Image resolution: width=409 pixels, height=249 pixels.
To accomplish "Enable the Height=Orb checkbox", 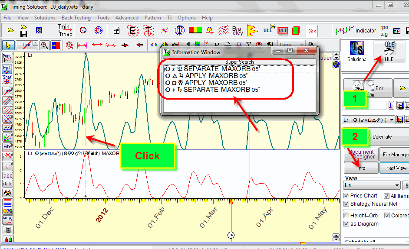I will point(346,215).
